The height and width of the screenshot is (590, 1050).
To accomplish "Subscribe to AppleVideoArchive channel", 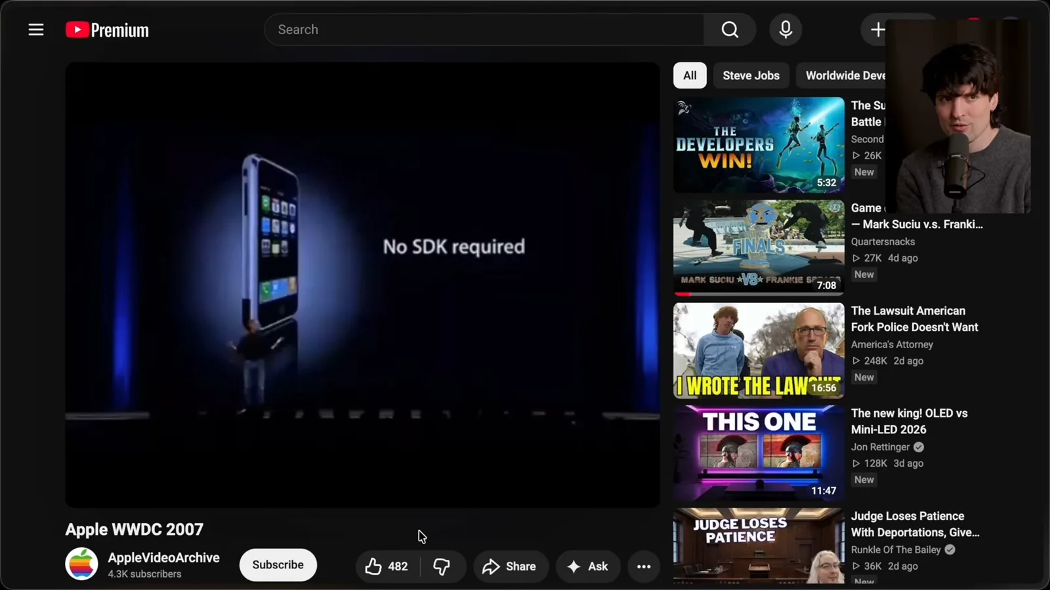I will [x=278, y=565].
